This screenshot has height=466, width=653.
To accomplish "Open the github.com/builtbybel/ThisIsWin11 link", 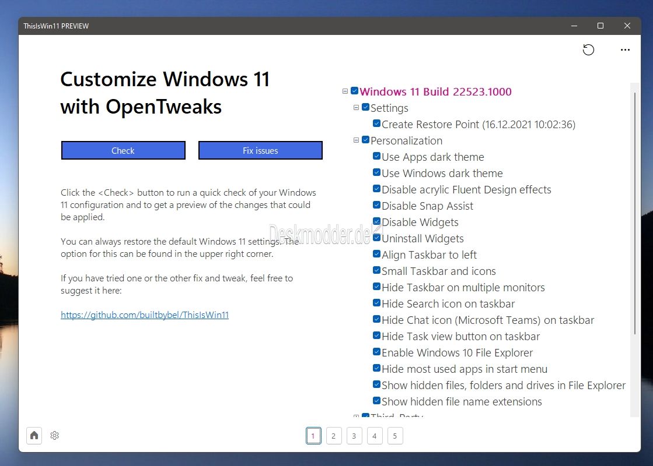I will 145,315.
